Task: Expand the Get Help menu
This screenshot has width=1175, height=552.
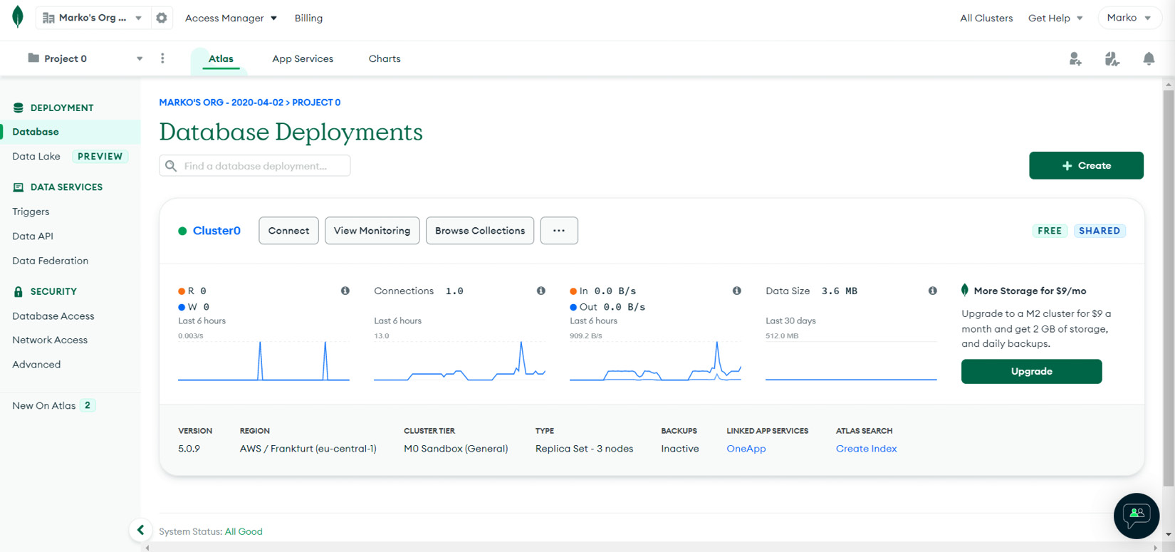Action: [1055, 18]
